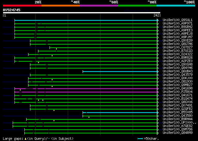Screen dimensions: 198x141
Task: Open the UniRef100_A9P971 hit label
Action: click(x=178, y=24)
